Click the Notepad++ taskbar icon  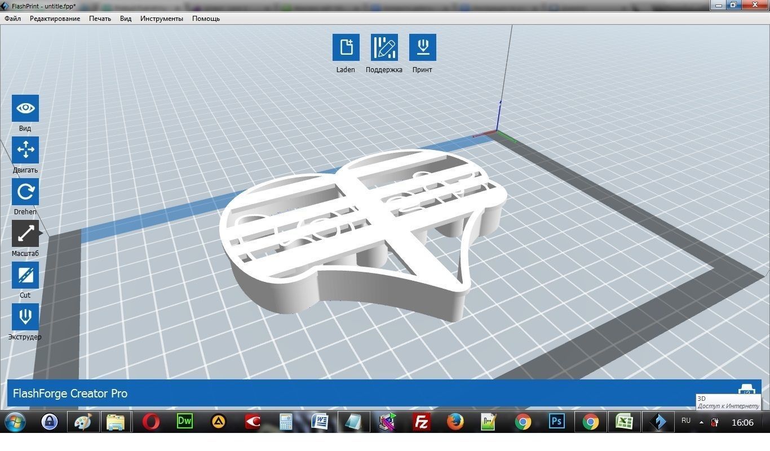point(489,422)
